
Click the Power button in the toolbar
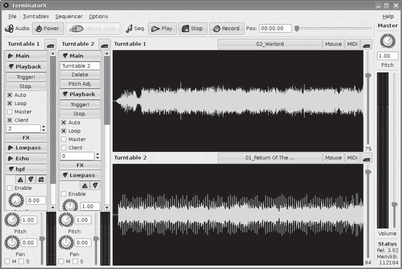click(47, 29)
